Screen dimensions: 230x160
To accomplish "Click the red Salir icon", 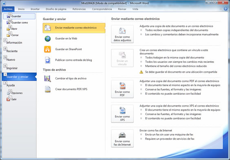I will tap(9, 99).
